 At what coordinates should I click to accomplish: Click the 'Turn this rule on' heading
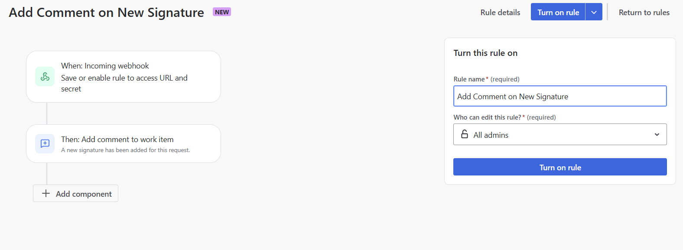(485, 53)
